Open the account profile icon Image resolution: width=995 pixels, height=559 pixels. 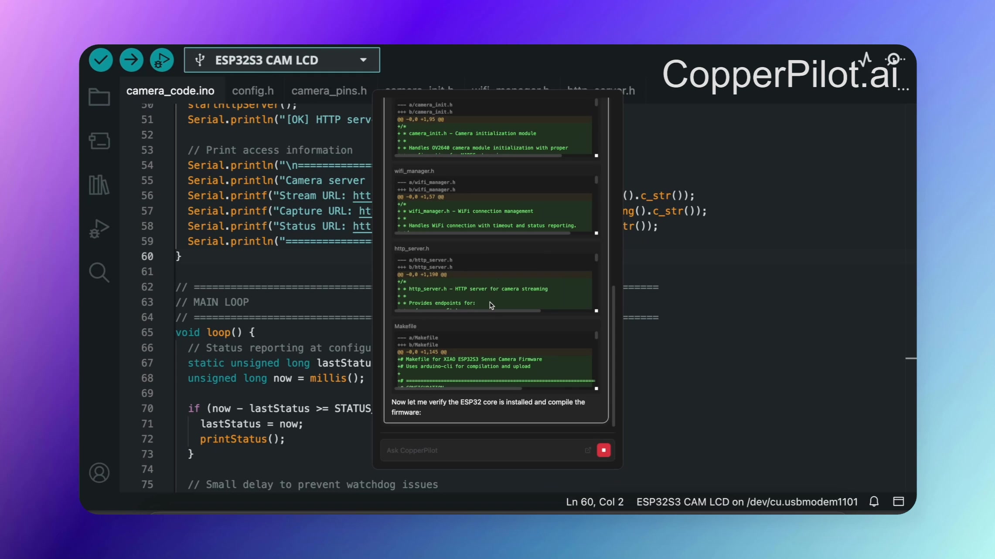point(99,473)
